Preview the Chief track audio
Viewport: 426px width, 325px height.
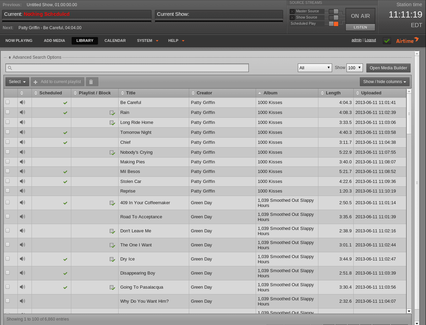(23, 142)
